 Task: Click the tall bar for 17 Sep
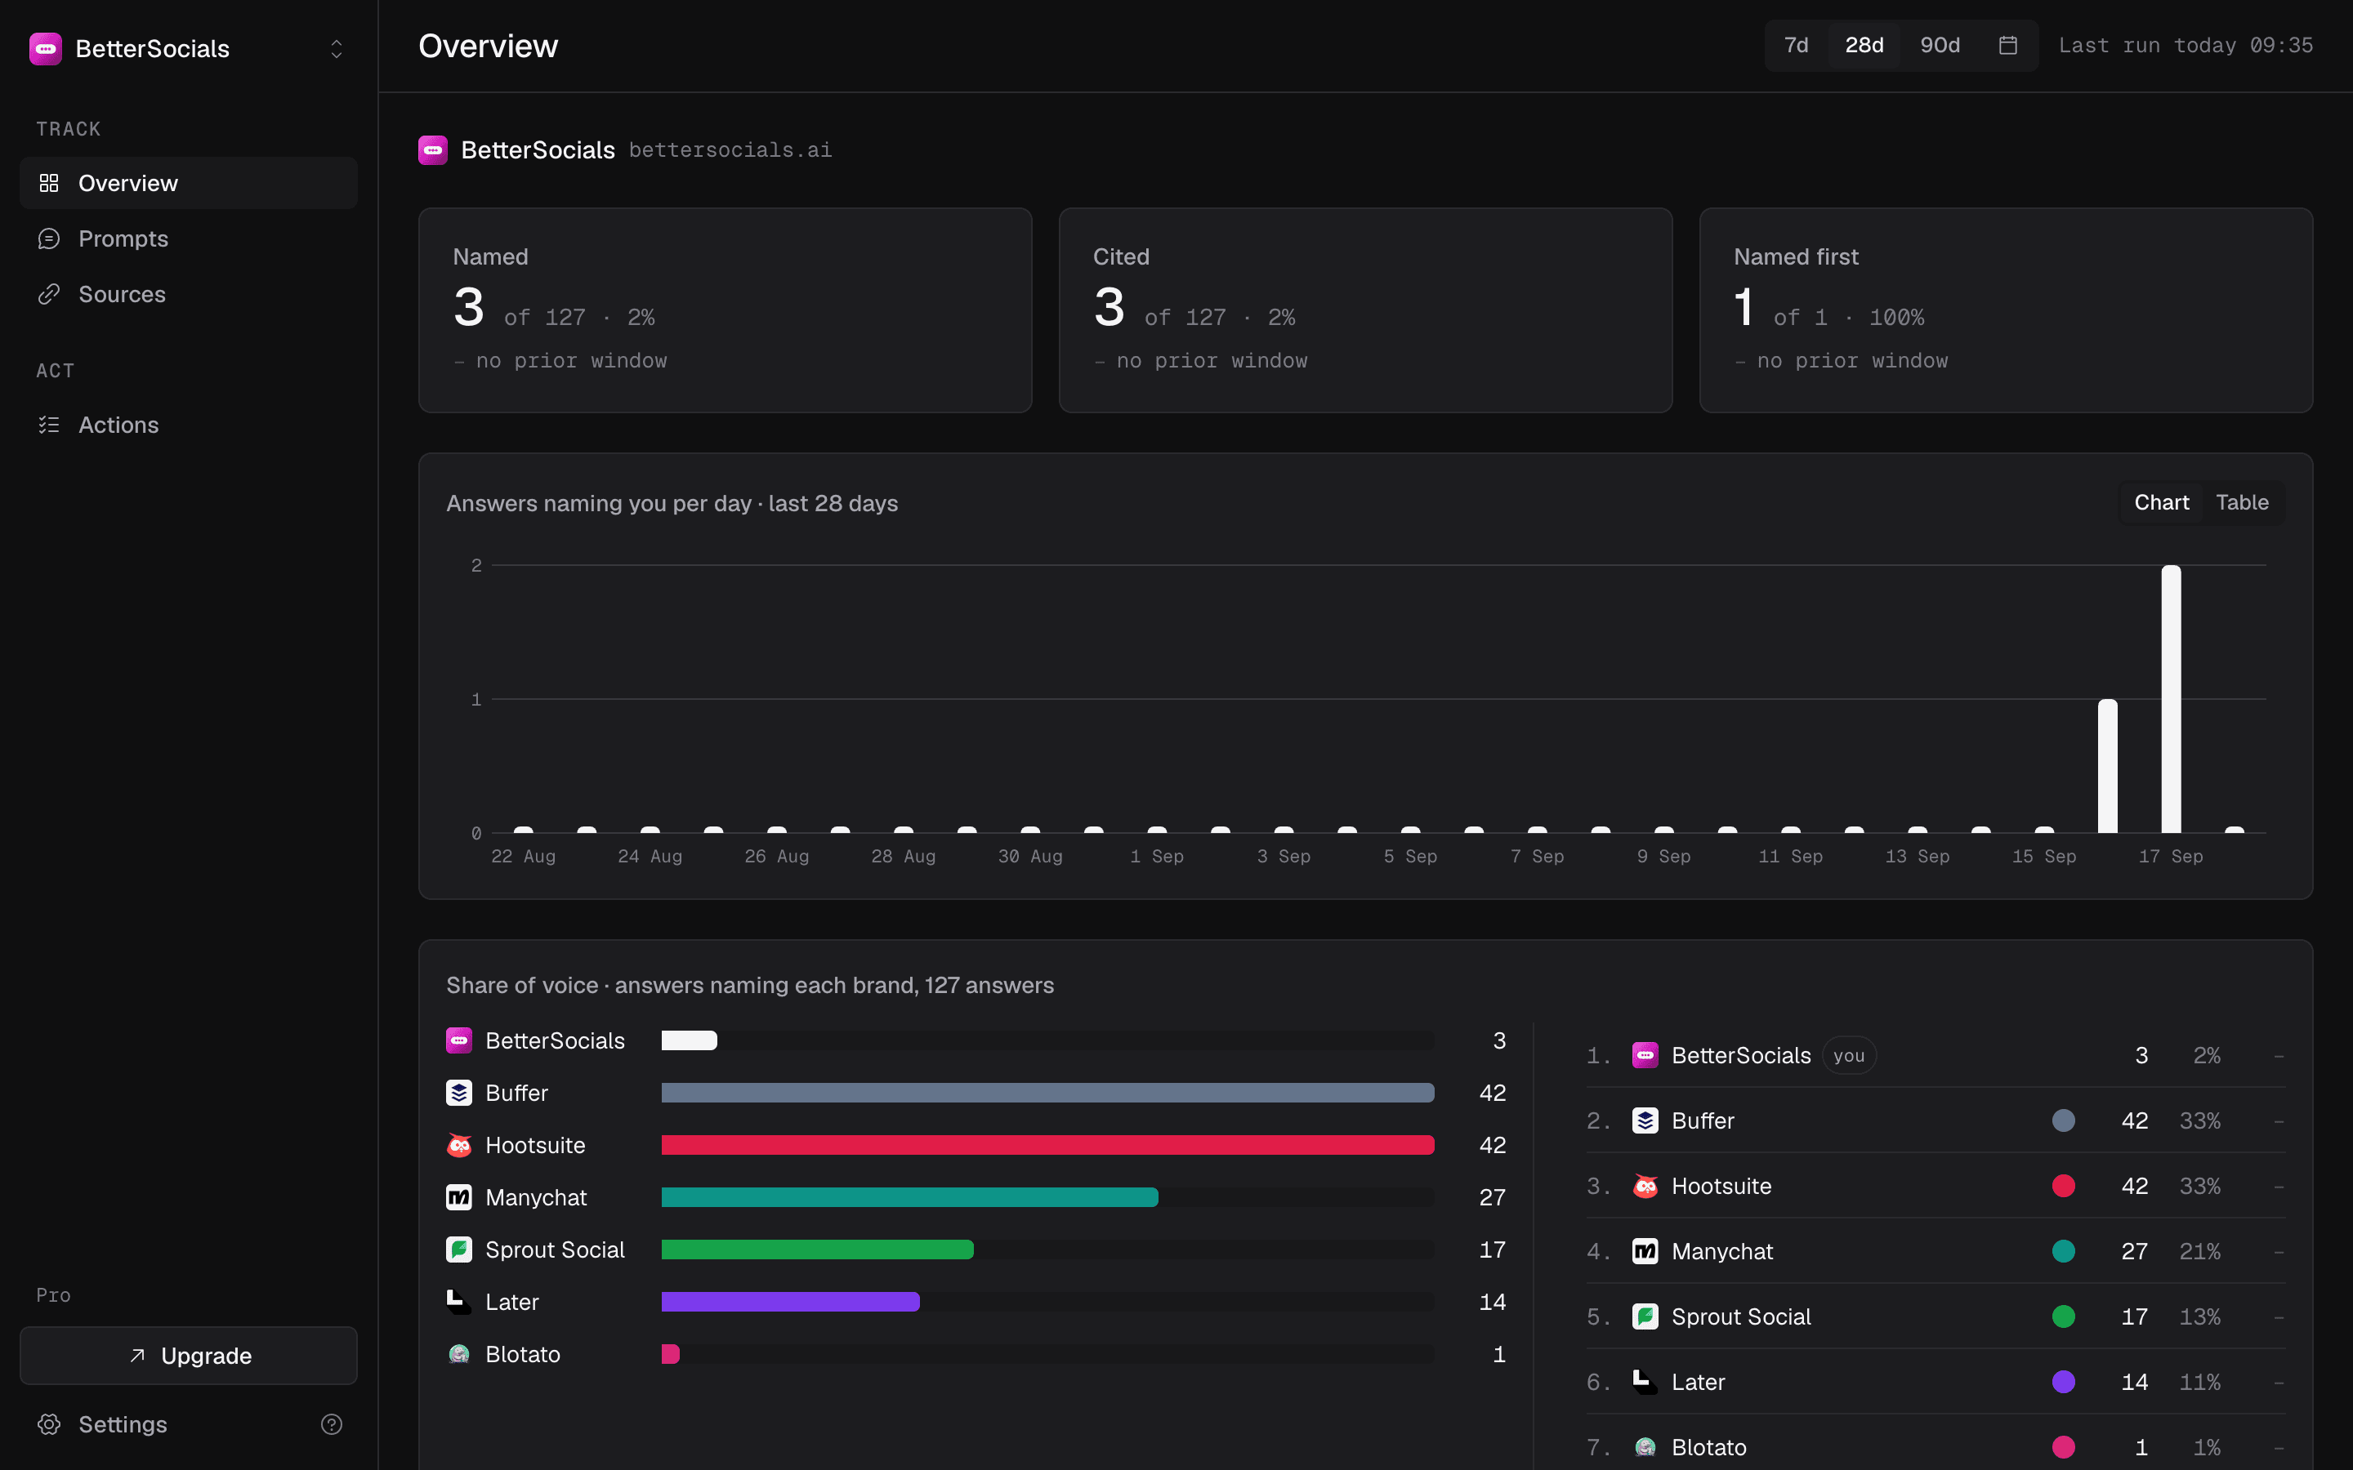(x=2170, y=699)
